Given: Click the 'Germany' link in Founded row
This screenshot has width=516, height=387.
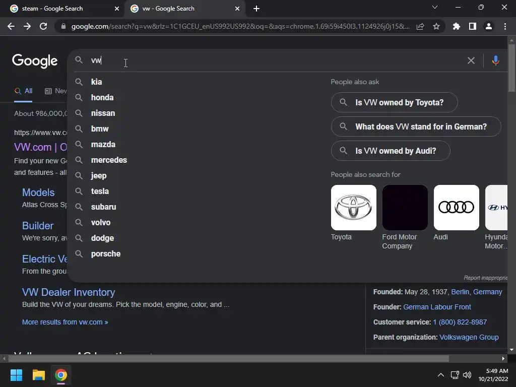Looking at the screenshot, I should point(487,292).
